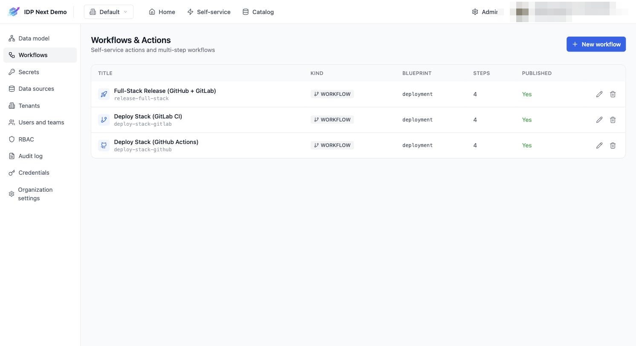Open the Catalog section
Viewport: 636px width, 346px height.
tap(258, 12)
